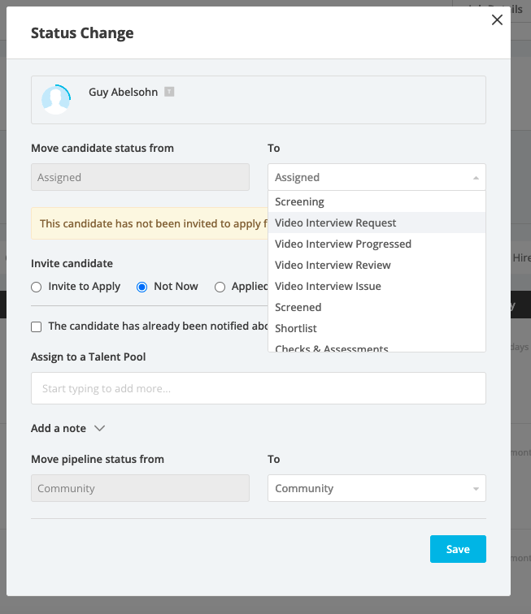Click the disabled Assigned status from field
The height and width of the screenshot is (614, 531).
pyautogui.click(x=140, y=177)
